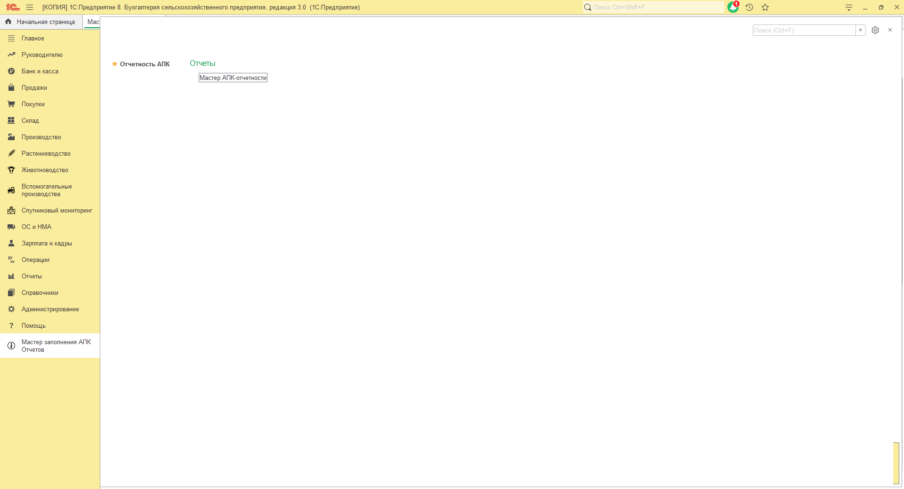Open the Продажи section
Screen dimensions: 904x489
click(x=50, y=88)
